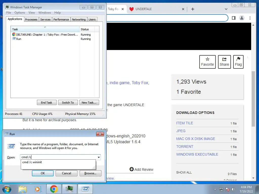Click Cancel in the Run dialog
Image resolution: width=259 pixels, height=194 pixels.
67,173
